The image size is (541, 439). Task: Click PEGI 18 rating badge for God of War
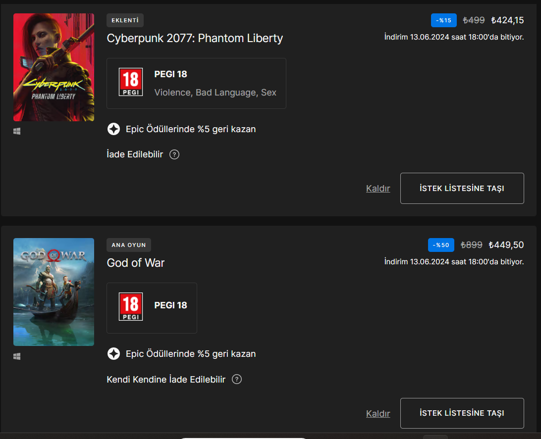pos(131,307)
